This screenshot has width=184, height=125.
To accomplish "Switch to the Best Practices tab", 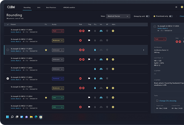I will point(51,7).
